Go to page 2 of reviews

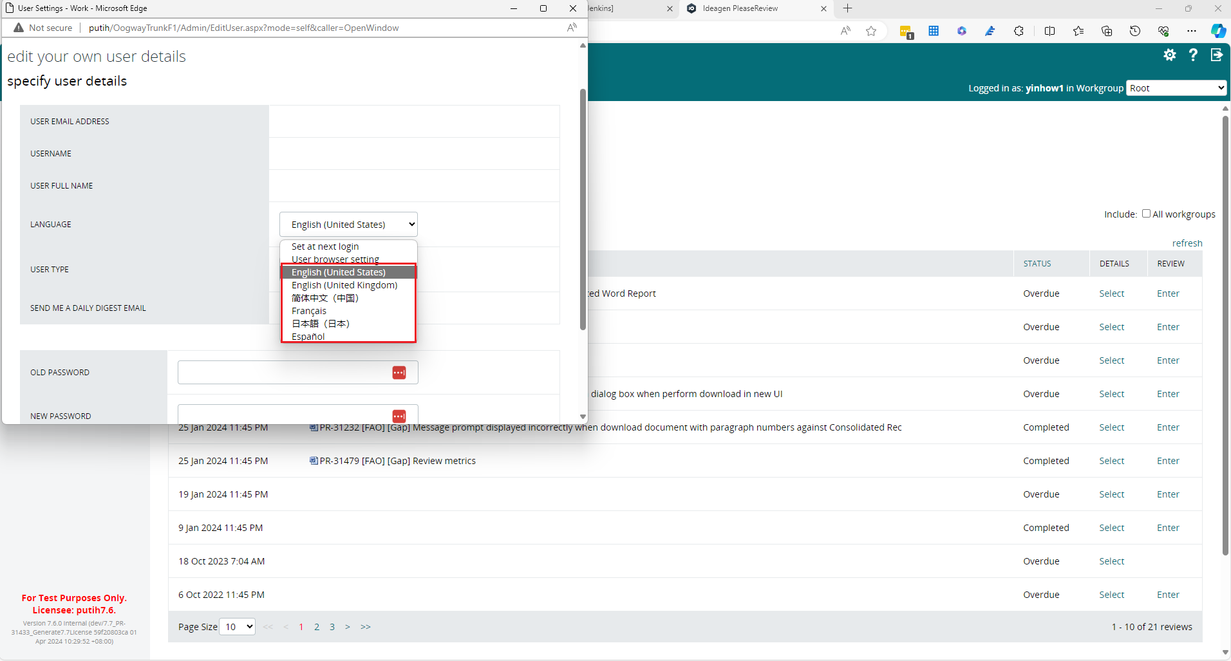point(317,627)
